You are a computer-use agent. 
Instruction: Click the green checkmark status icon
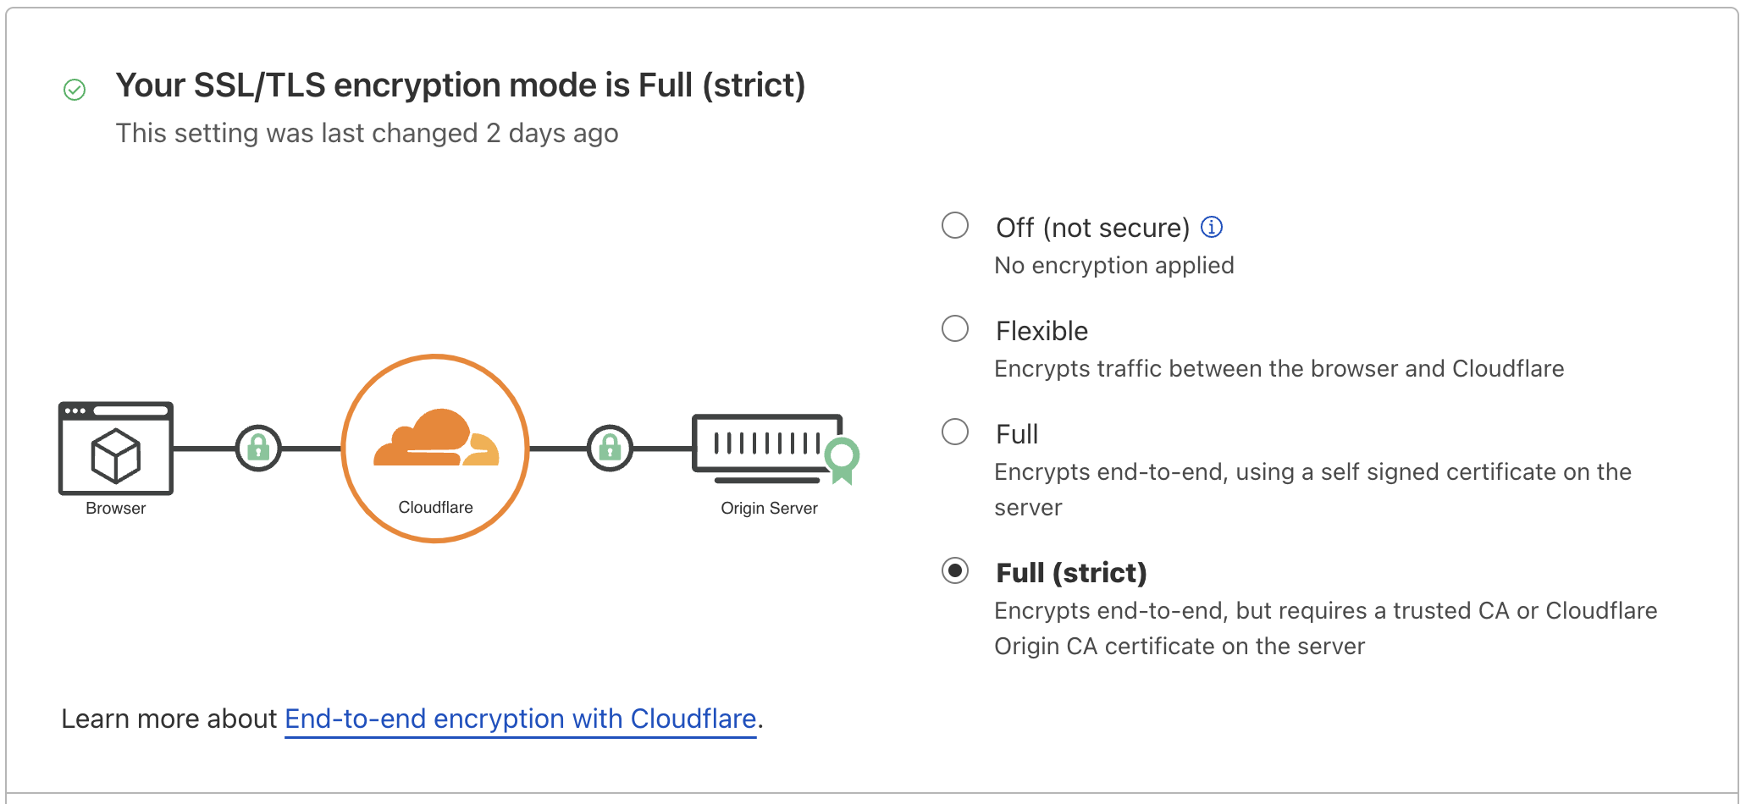(x=75, y=88)
